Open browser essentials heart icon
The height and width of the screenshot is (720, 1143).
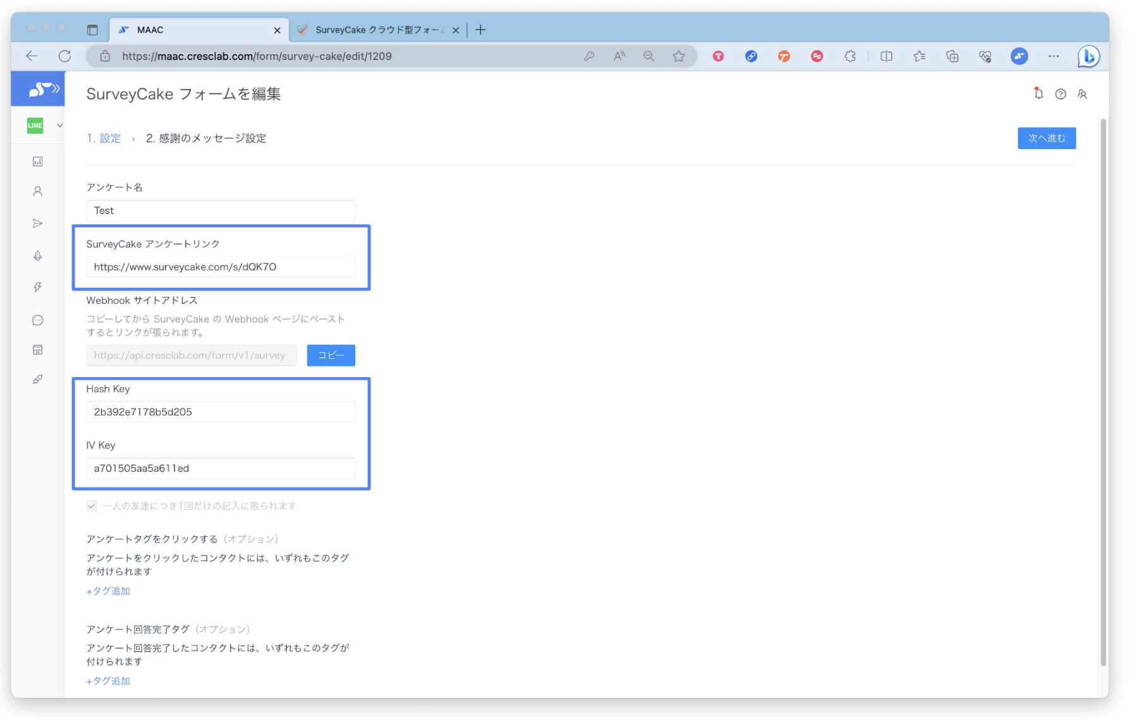[x=985, y=56]
